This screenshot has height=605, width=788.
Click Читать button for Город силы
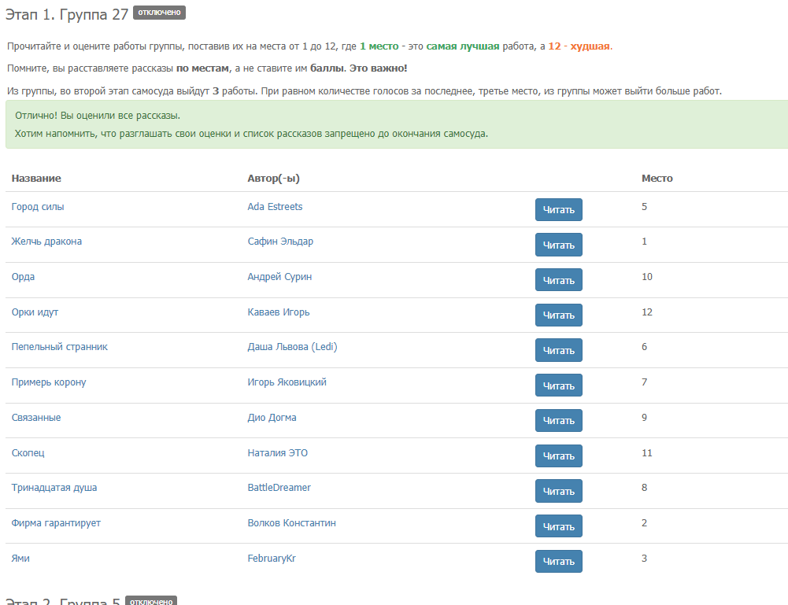[559, 210]
